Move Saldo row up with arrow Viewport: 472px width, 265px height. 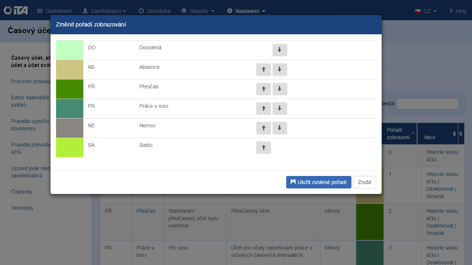pyautogui.click(x=263, y=148)
